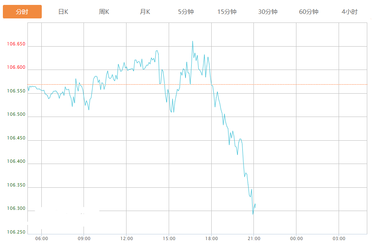Switch to the 30分钟 tab
The height and width of the screenshot is (245, 373).
click(x=268, y=12)
